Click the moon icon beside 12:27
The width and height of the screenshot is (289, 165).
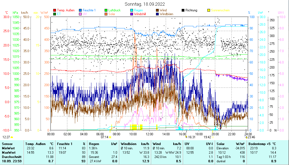pos(12,137)
